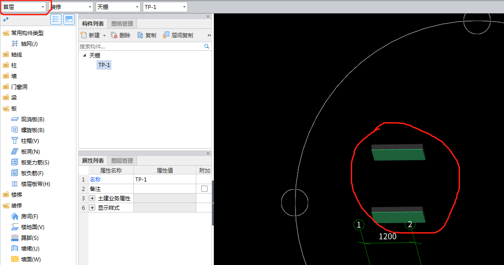Select 板负筋(F) negative rebar tool

point(27,173)
